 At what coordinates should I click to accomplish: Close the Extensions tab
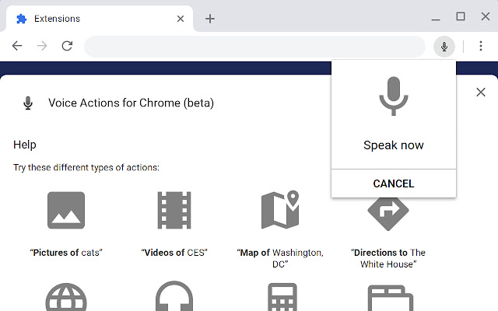[181, 19]
